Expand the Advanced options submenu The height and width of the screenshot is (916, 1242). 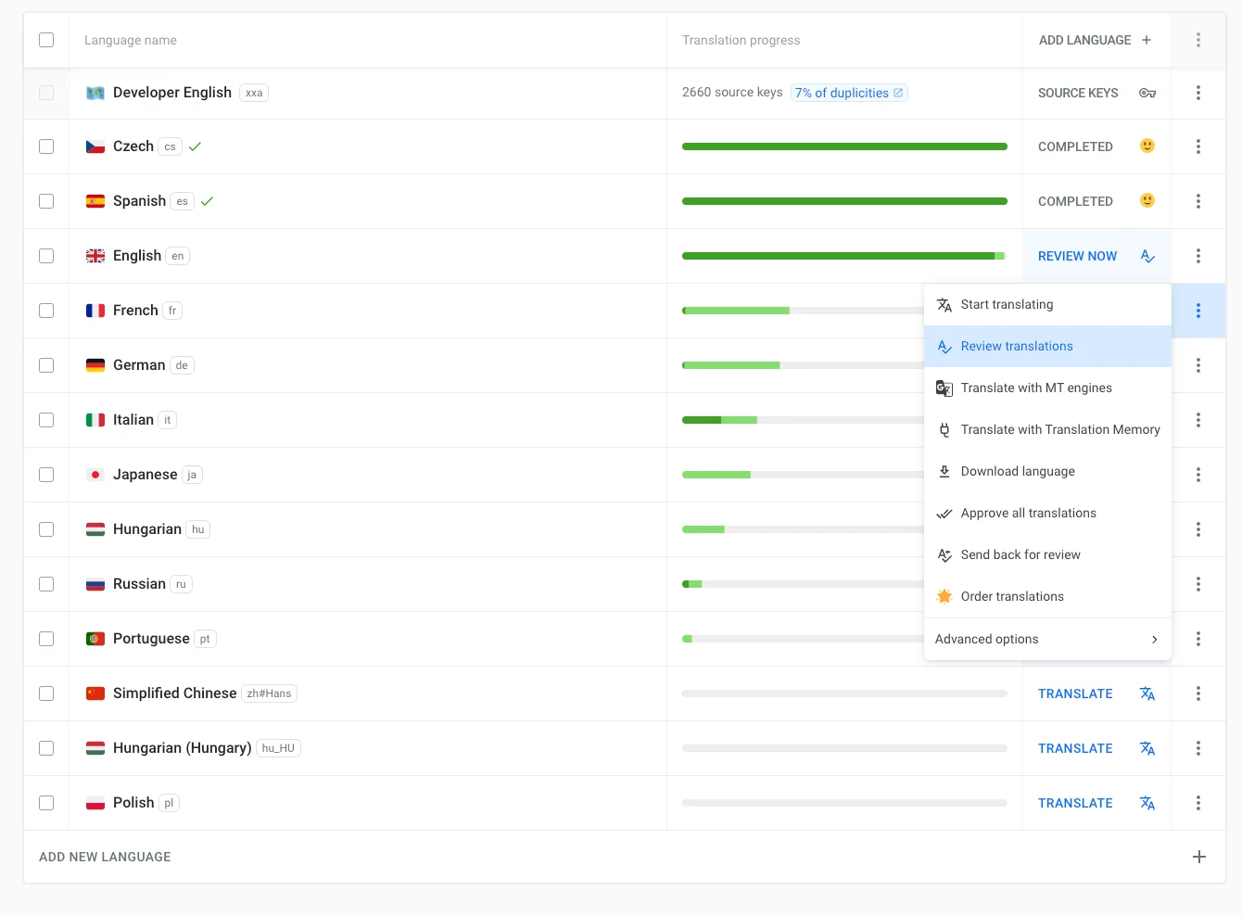pyautogui.click(x=1047, y=639)
